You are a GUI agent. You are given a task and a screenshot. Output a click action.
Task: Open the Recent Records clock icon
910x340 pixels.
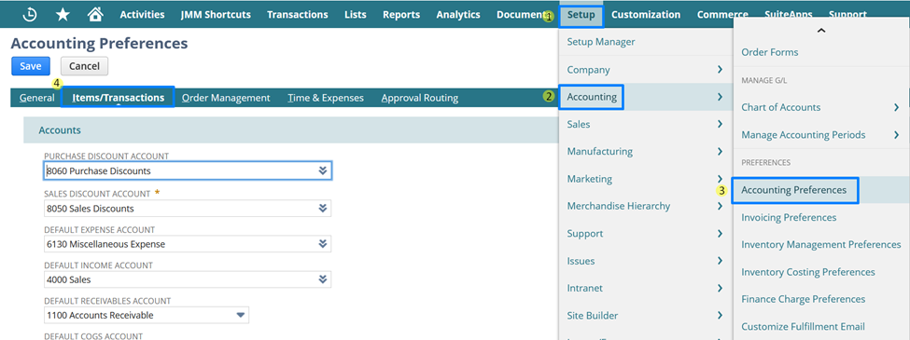click(x=30, y=15)
